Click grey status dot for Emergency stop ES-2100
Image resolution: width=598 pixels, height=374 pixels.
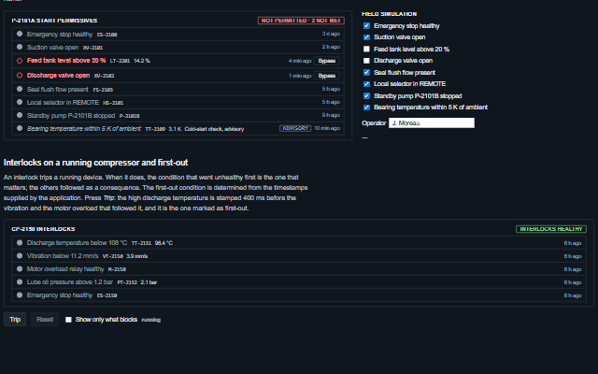[x=20, y=34]
